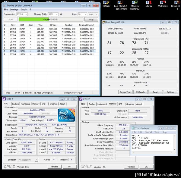The width and height of the screenshot is (181, 178).
Task: Switch to Mainboard tab in left CPU-Z
Action: [25, 104]
